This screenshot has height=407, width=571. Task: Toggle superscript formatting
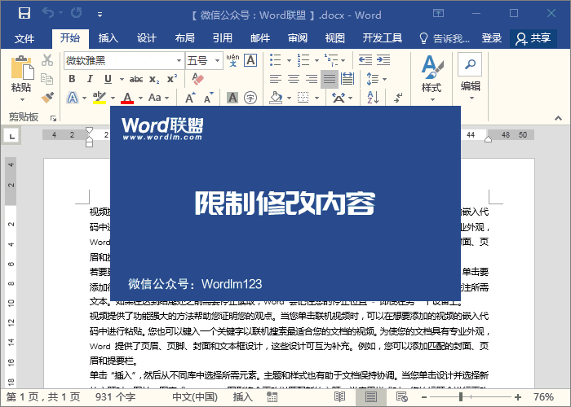(172, 79)
